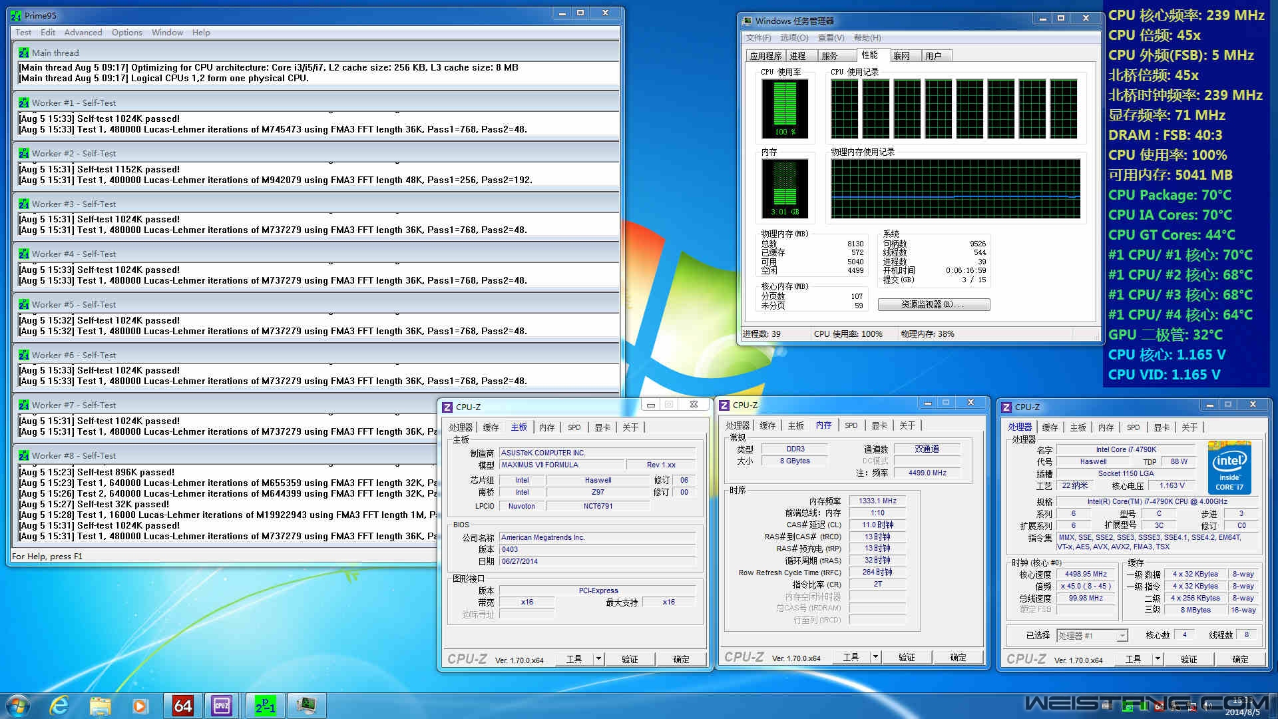
Task: Click Worker #5 Self-Test window icon
Action: 24,304
